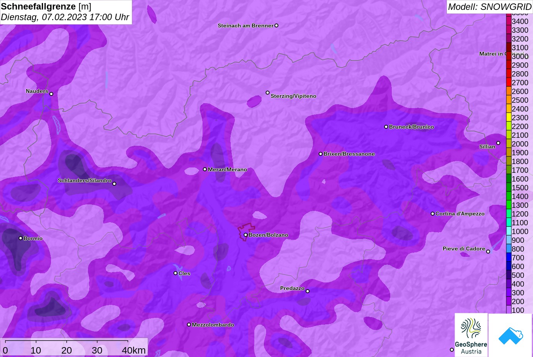Click the green 1500 legend swatch
Screen dimensions: 533x357
pos(509,187)
